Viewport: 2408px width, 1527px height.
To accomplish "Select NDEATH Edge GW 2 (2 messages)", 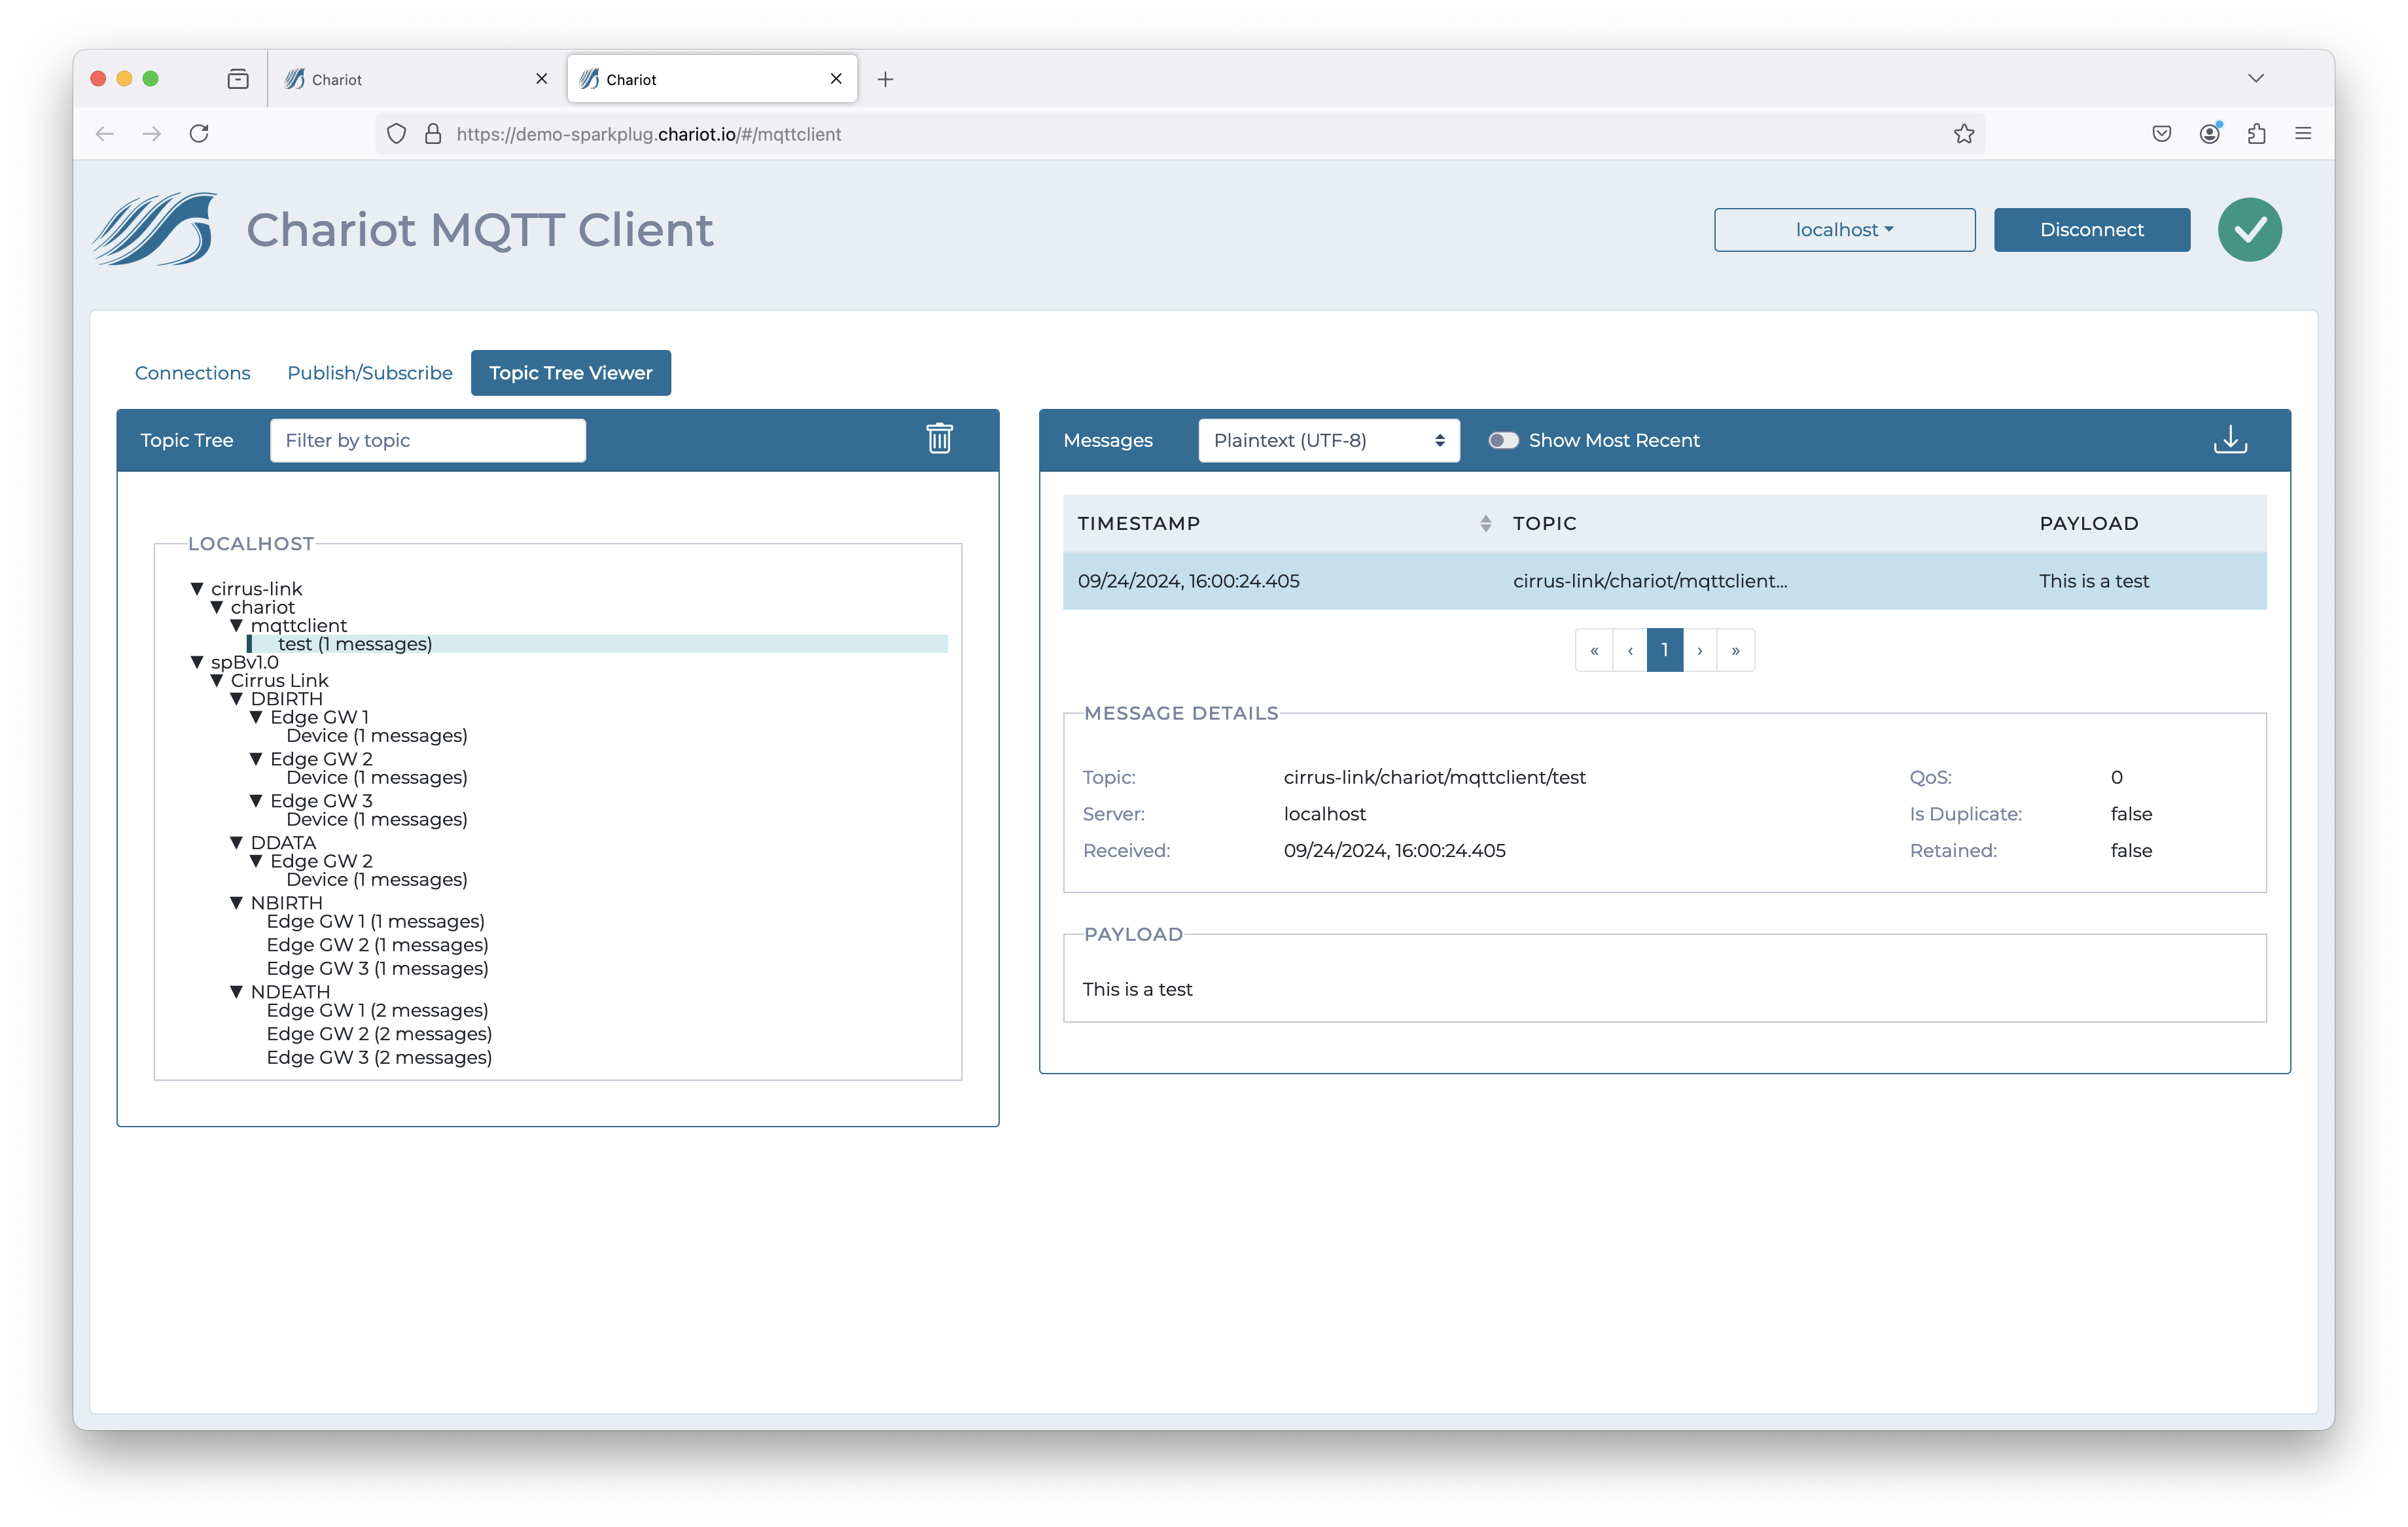I will (379, 1034).
